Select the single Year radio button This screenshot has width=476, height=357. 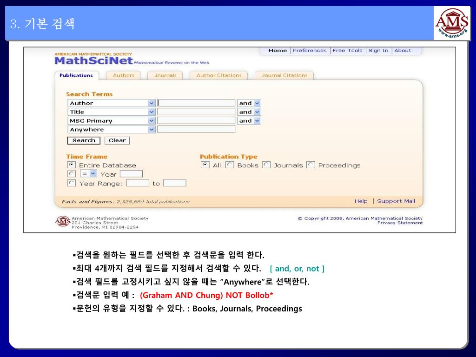pos(71,174)
